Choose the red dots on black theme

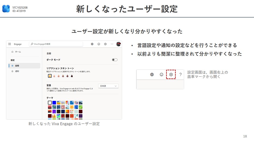pos(81,112)
